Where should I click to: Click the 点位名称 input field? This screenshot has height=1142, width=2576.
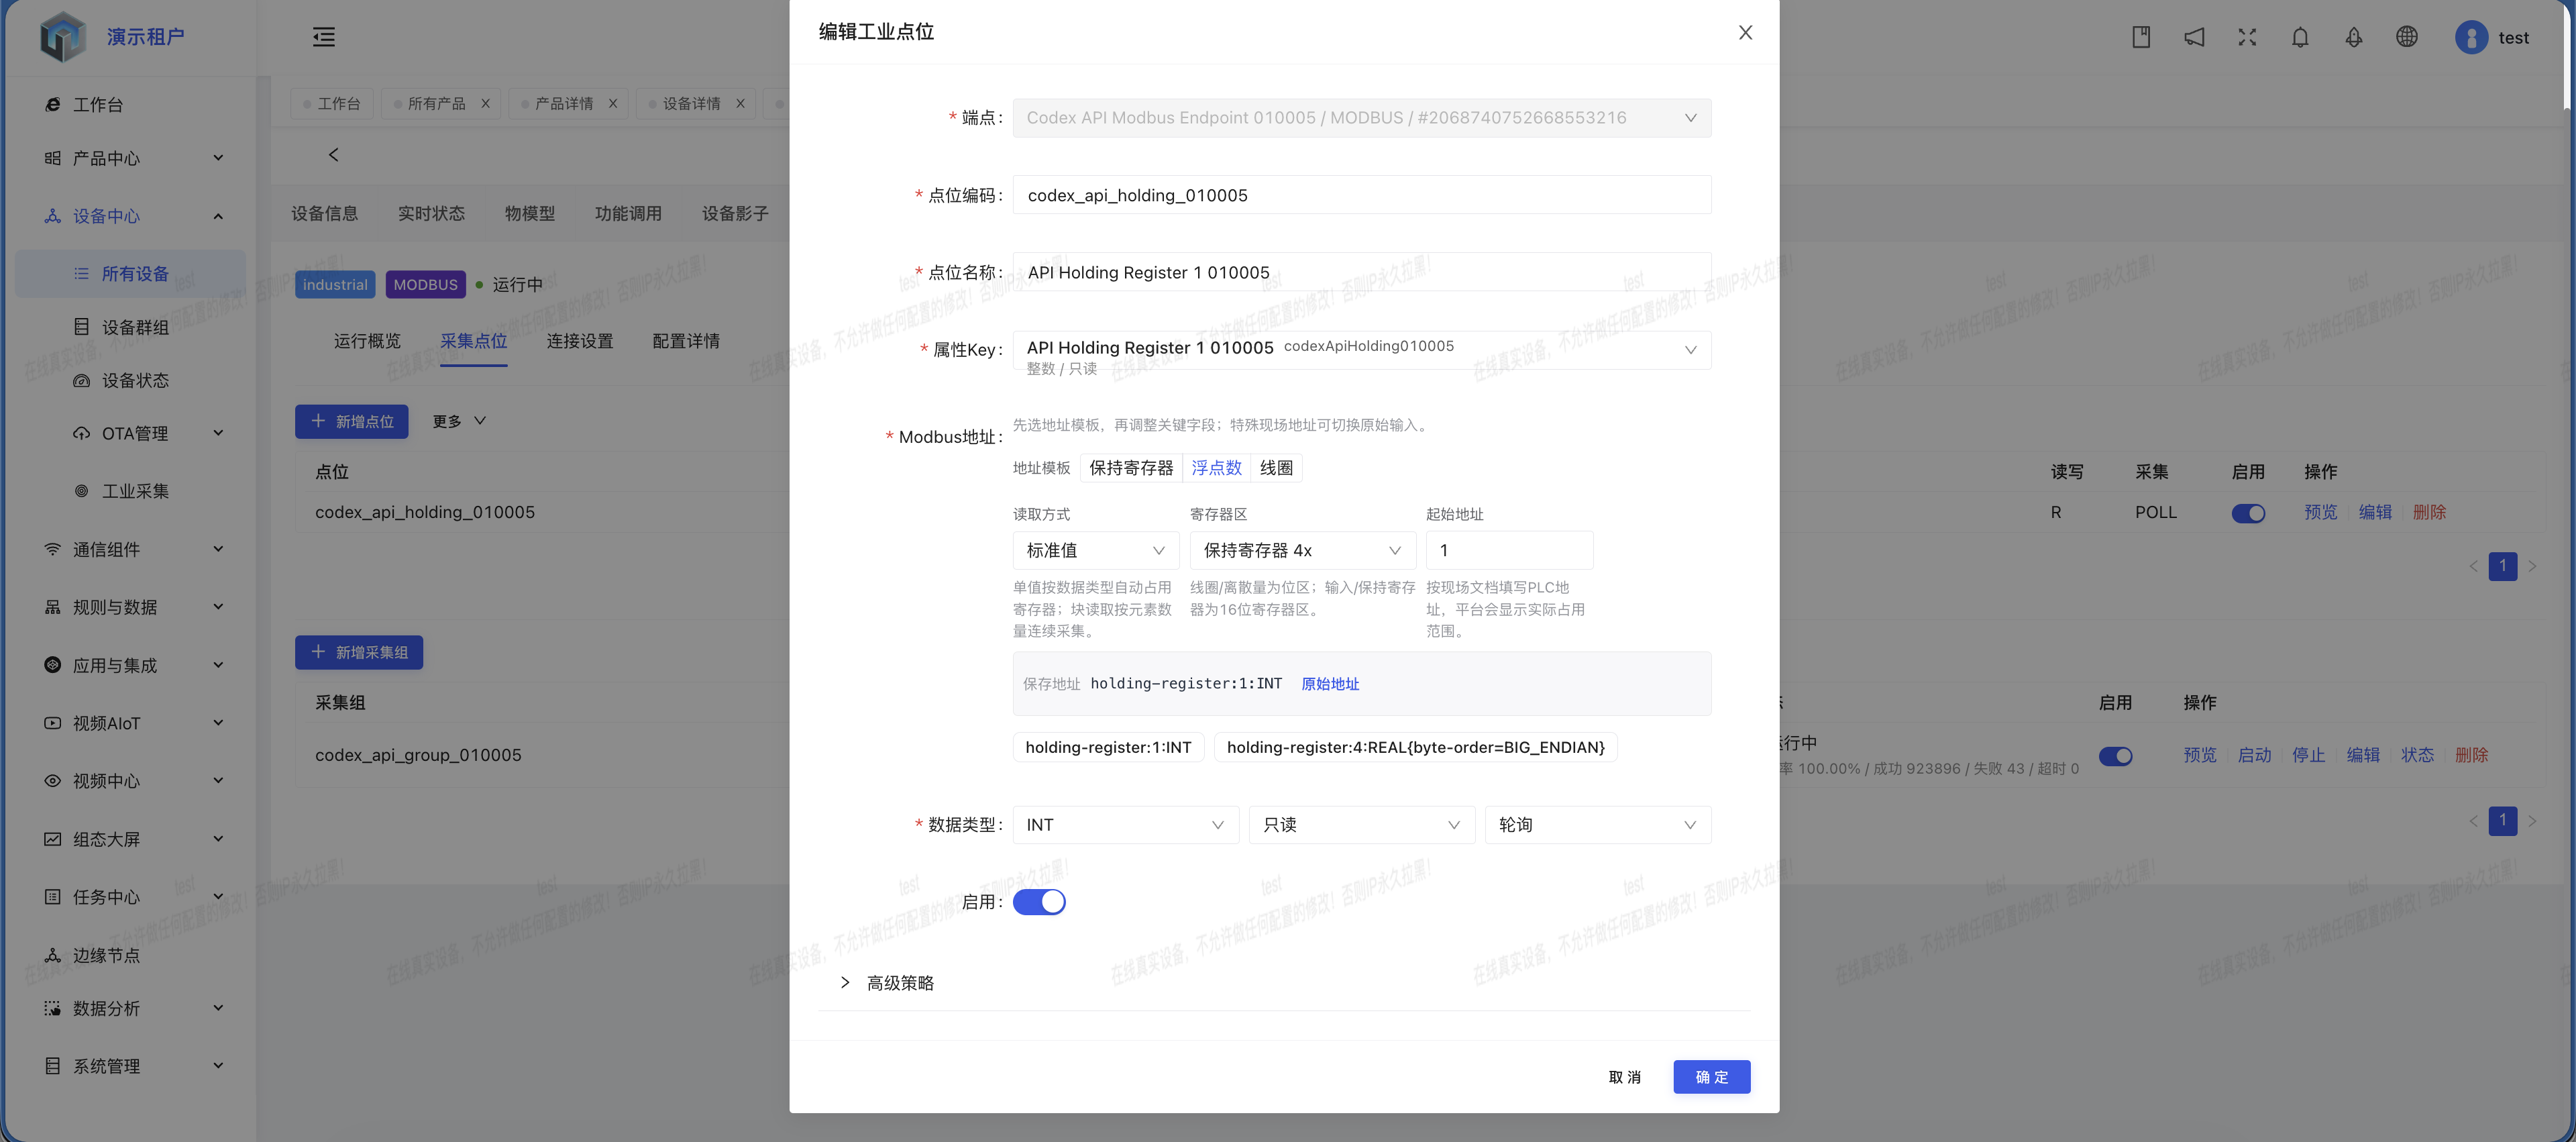[x=1361, y=272]
